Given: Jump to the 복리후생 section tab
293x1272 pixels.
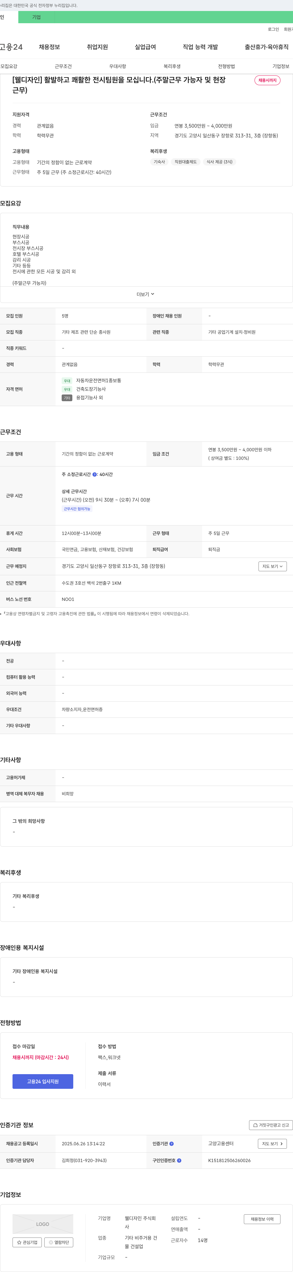Looking at the screenshot, I should click(172, 66).
